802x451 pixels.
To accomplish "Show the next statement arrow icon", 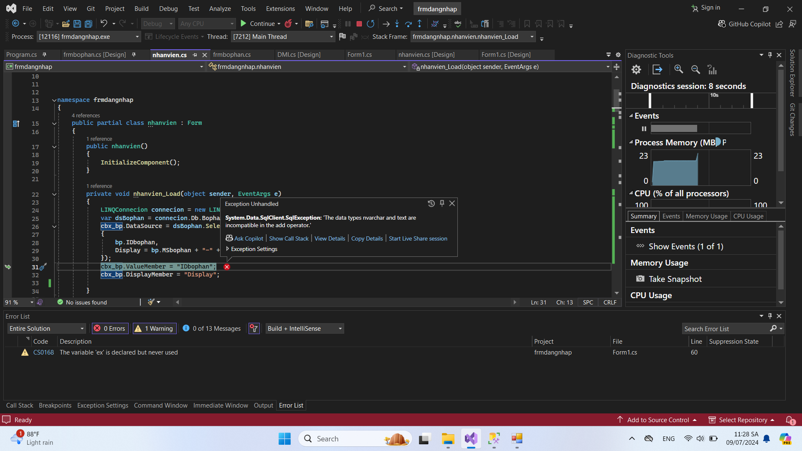I will pyautogui.click(x=386, y=24).
